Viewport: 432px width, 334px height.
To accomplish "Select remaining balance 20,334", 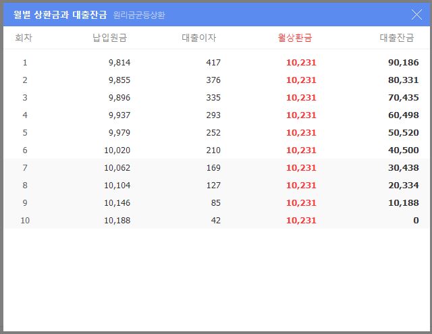I will pos(404,186).
